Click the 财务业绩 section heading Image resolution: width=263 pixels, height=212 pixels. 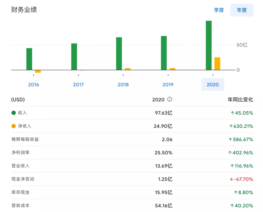click(x=24, y=10)
